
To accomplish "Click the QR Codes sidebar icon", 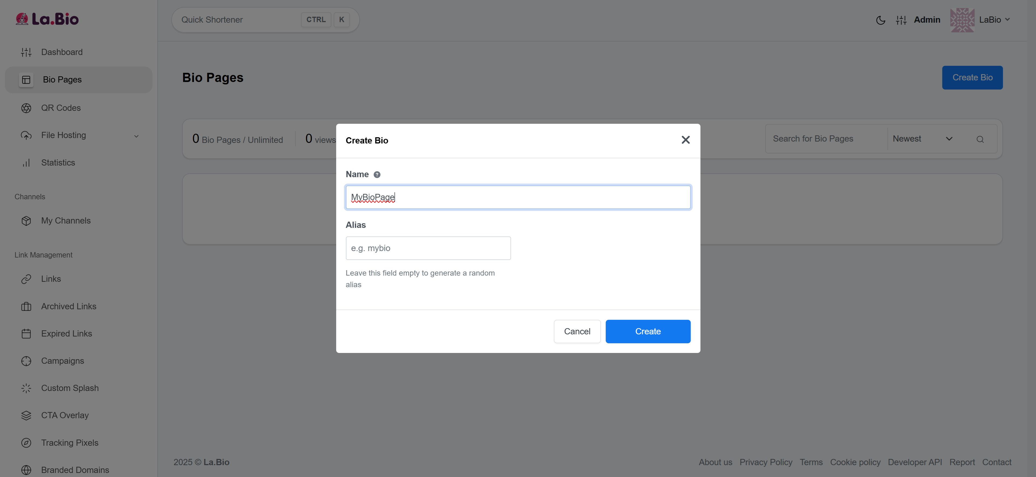I will click(x=26, y=108).
